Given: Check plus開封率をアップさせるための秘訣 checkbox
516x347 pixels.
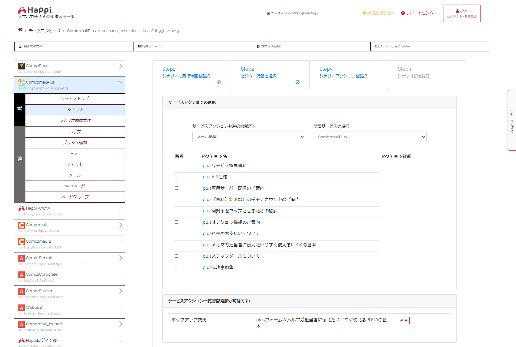Looking at the screenshot, I should point(176,211).
